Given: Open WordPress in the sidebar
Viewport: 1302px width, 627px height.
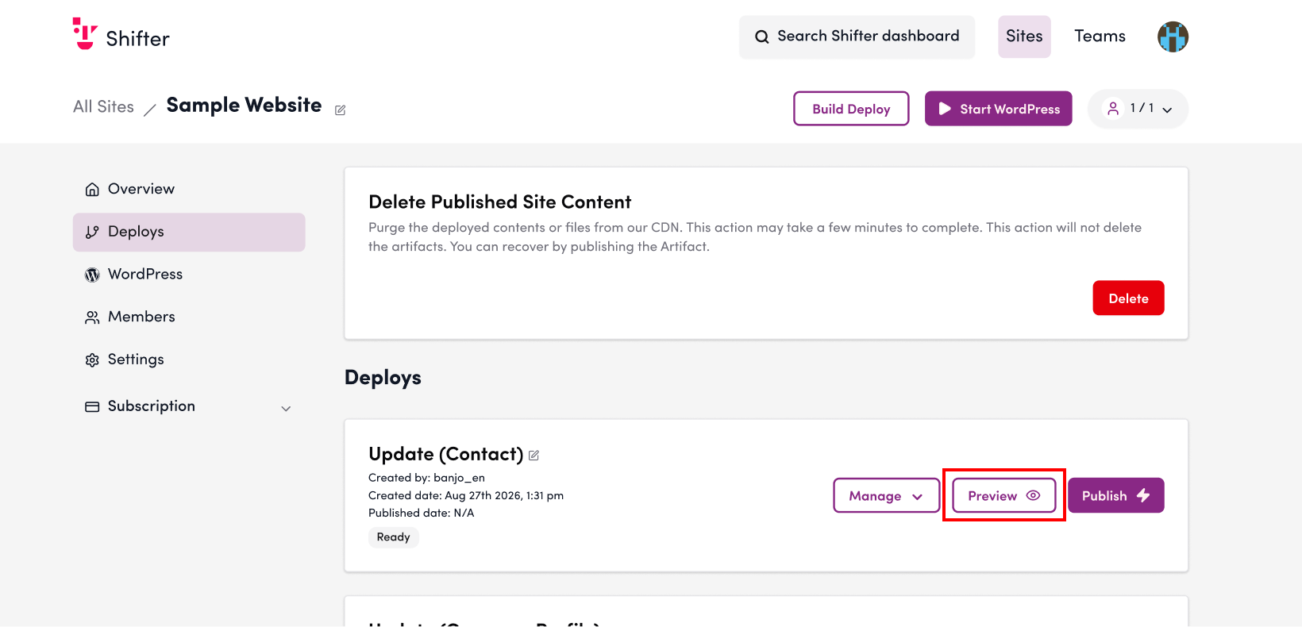Looking at the screenshot, I should [189, 274].
